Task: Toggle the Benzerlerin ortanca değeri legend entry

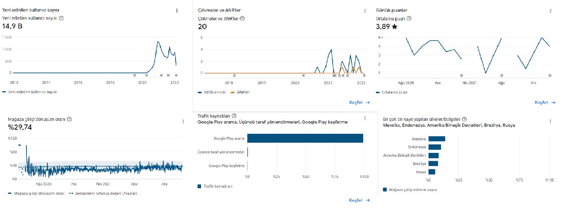Action: tap(103, 194)
